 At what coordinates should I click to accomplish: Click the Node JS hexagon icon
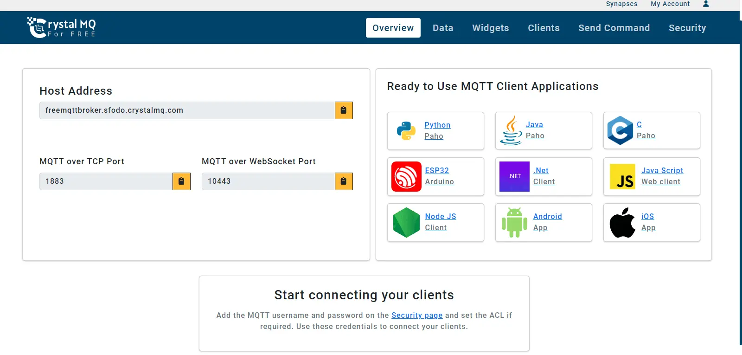tap(406, 222)
